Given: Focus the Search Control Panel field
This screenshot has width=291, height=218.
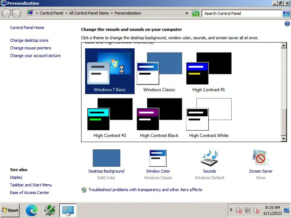Looking at the screenshot, I should tap(242, 13).
